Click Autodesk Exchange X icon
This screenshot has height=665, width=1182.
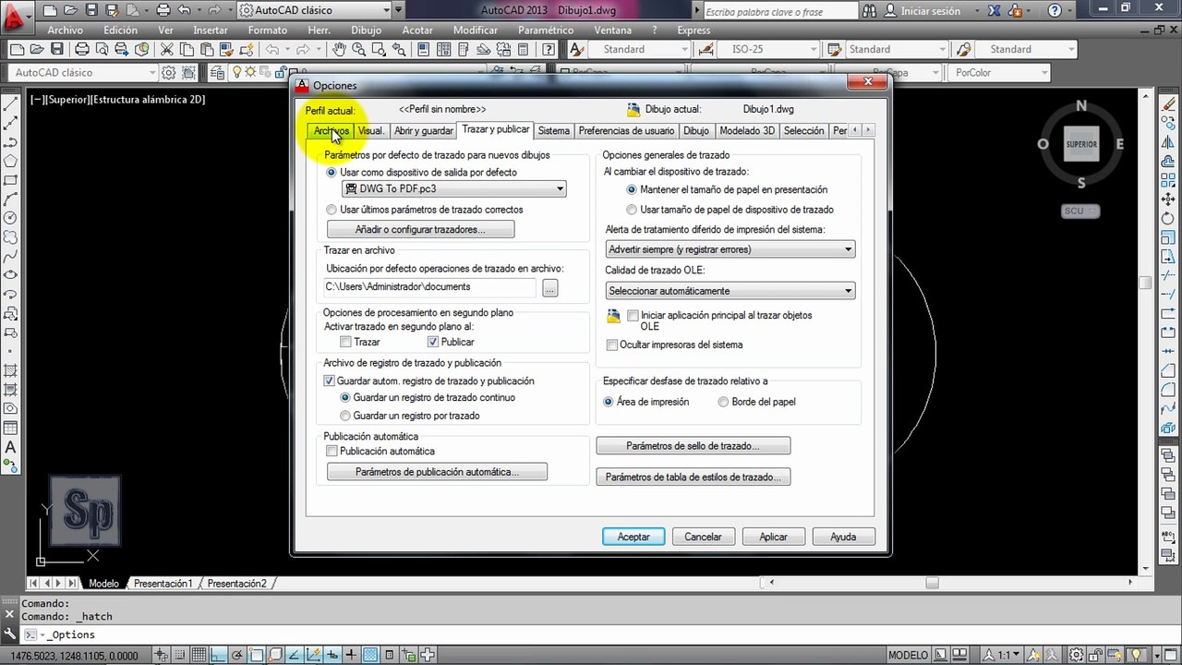pos(995,11)
